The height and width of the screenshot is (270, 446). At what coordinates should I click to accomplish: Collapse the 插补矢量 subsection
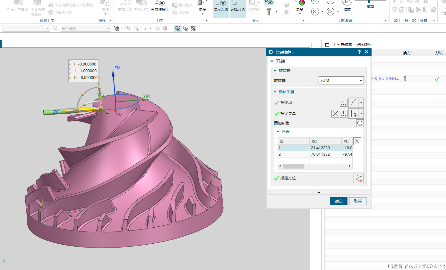click(x=275, y=92)
